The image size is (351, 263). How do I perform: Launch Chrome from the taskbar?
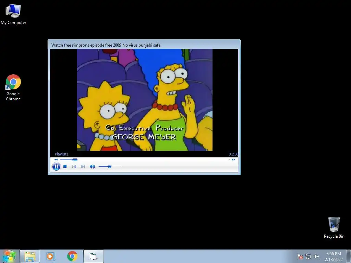point(72,256)
